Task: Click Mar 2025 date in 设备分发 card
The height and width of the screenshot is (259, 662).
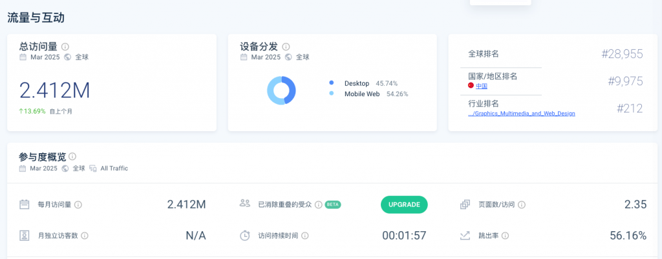Action: coord(266,57)
